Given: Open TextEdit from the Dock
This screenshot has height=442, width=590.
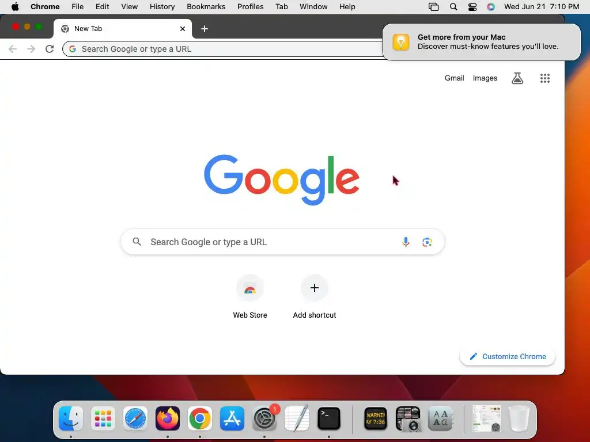Looking at the screenshot, I should click(297, 418).
